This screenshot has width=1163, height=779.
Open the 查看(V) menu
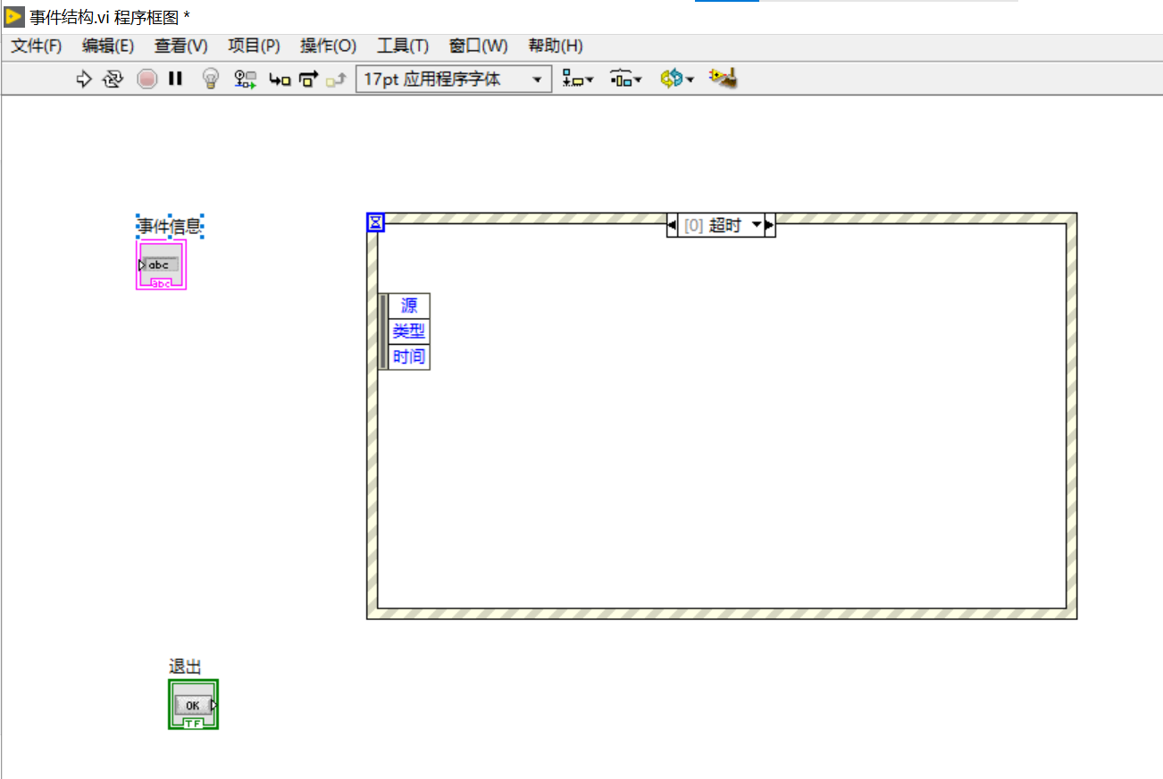tap(180, 46)
